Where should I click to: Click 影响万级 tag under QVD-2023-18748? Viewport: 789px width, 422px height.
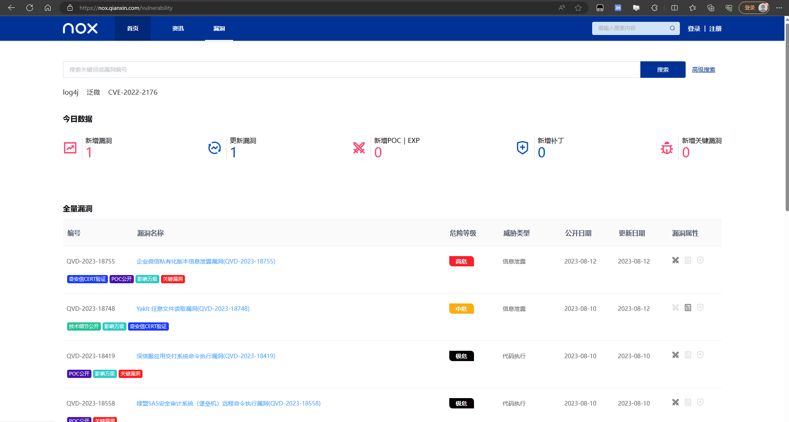(x=114, y=326)
